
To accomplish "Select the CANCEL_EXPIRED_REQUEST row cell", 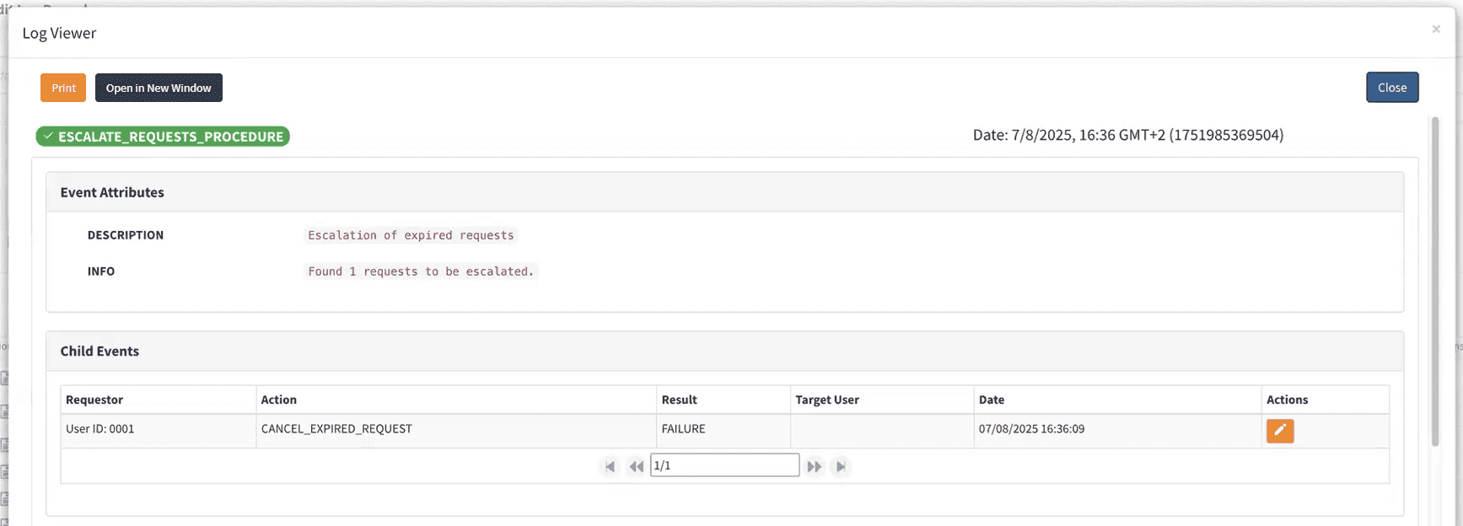I will [x=336, y=429].
